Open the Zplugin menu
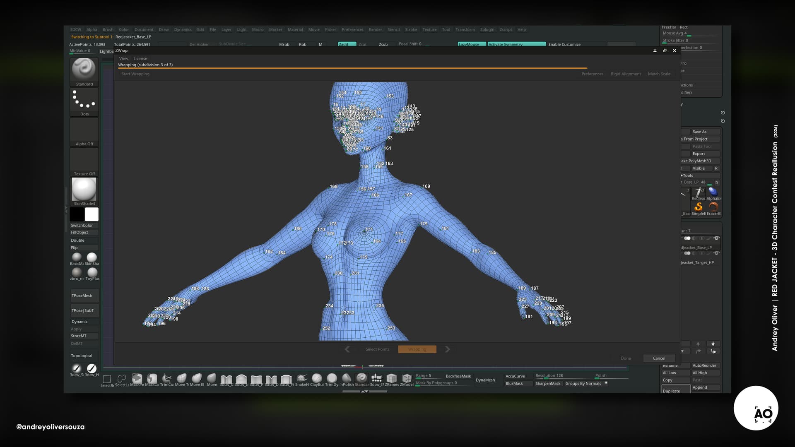 (x=487, y=29)
